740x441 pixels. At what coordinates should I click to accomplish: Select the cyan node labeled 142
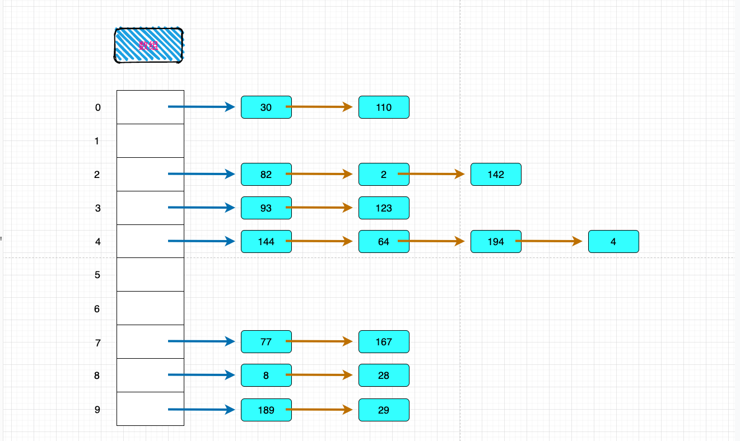pyautogui.click(x=496, y=175)
